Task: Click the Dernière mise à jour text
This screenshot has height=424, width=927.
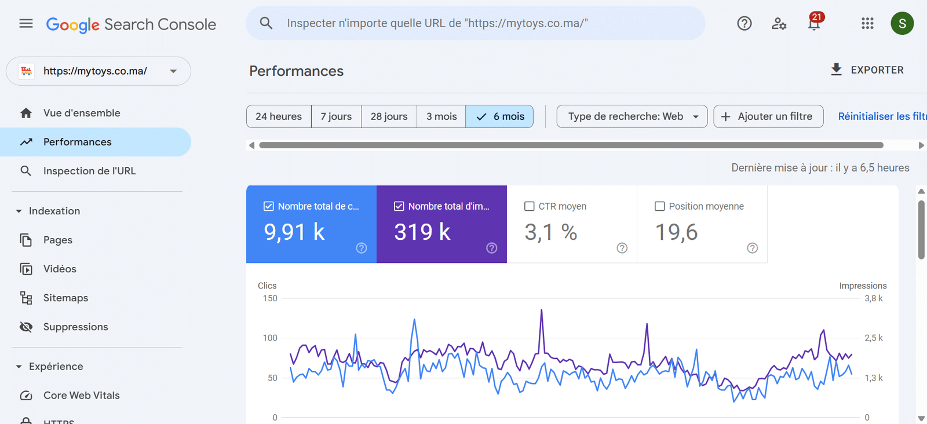Action: click(x=820, y=168)
